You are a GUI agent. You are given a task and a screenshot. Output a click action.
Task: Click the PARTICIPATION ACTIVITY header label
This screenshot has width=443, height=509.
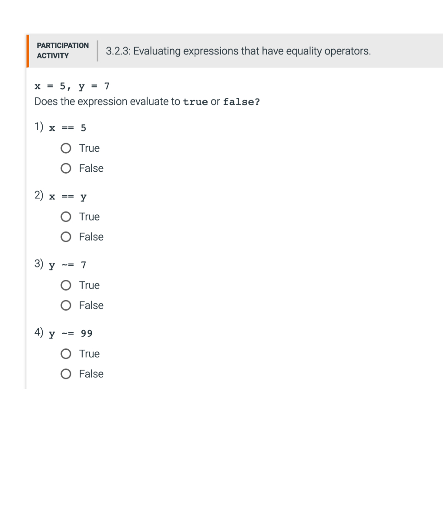[63, 50]
